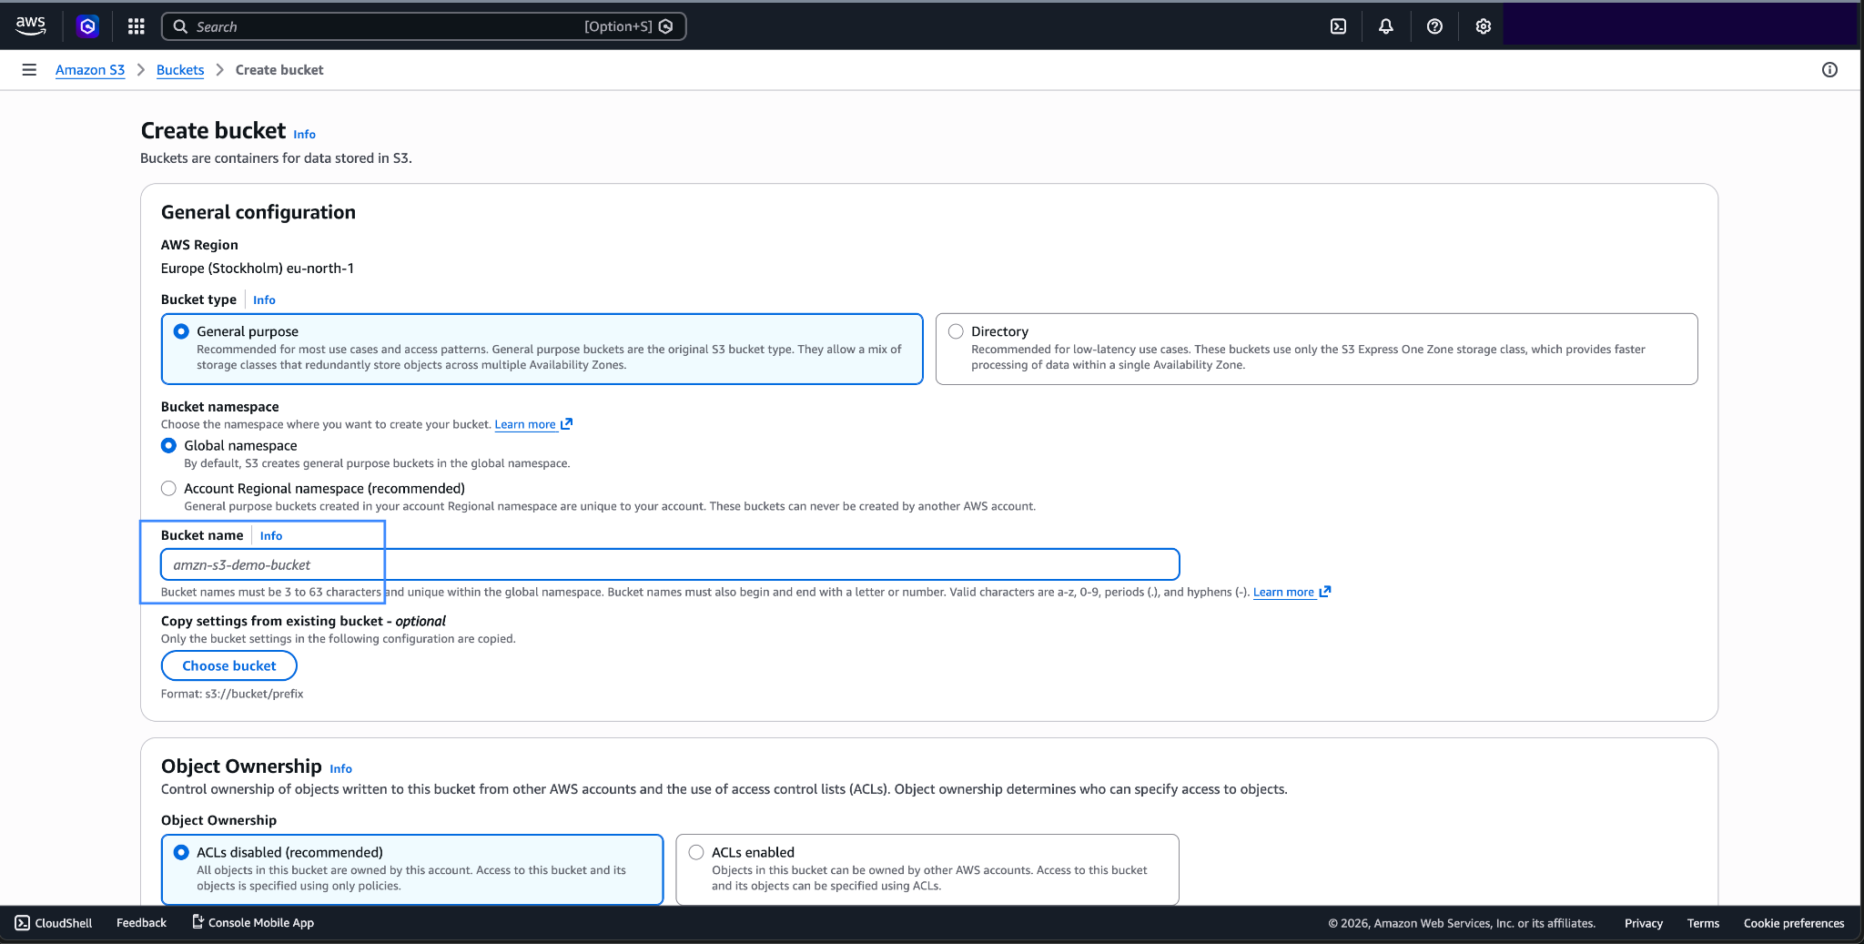Open Cookie preferences in the footer
The height and width of the screenshot is (944, 1864).
tap(1794, 923)
